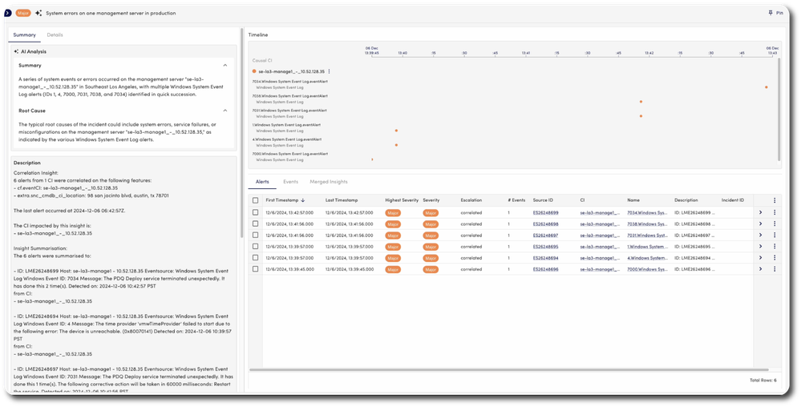Click the AI sparkle icon beside incident title
The height and width of the screenshot is (407, 801).
pyautogui.click(x=38, y=14)
